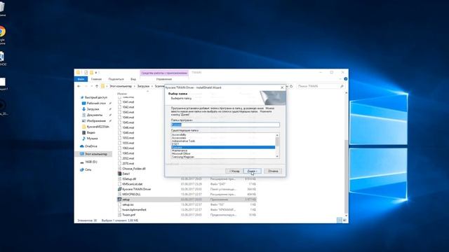449x252 pixels.
Task: Open the Главная ribbon tab
Action: pos(96,79)
